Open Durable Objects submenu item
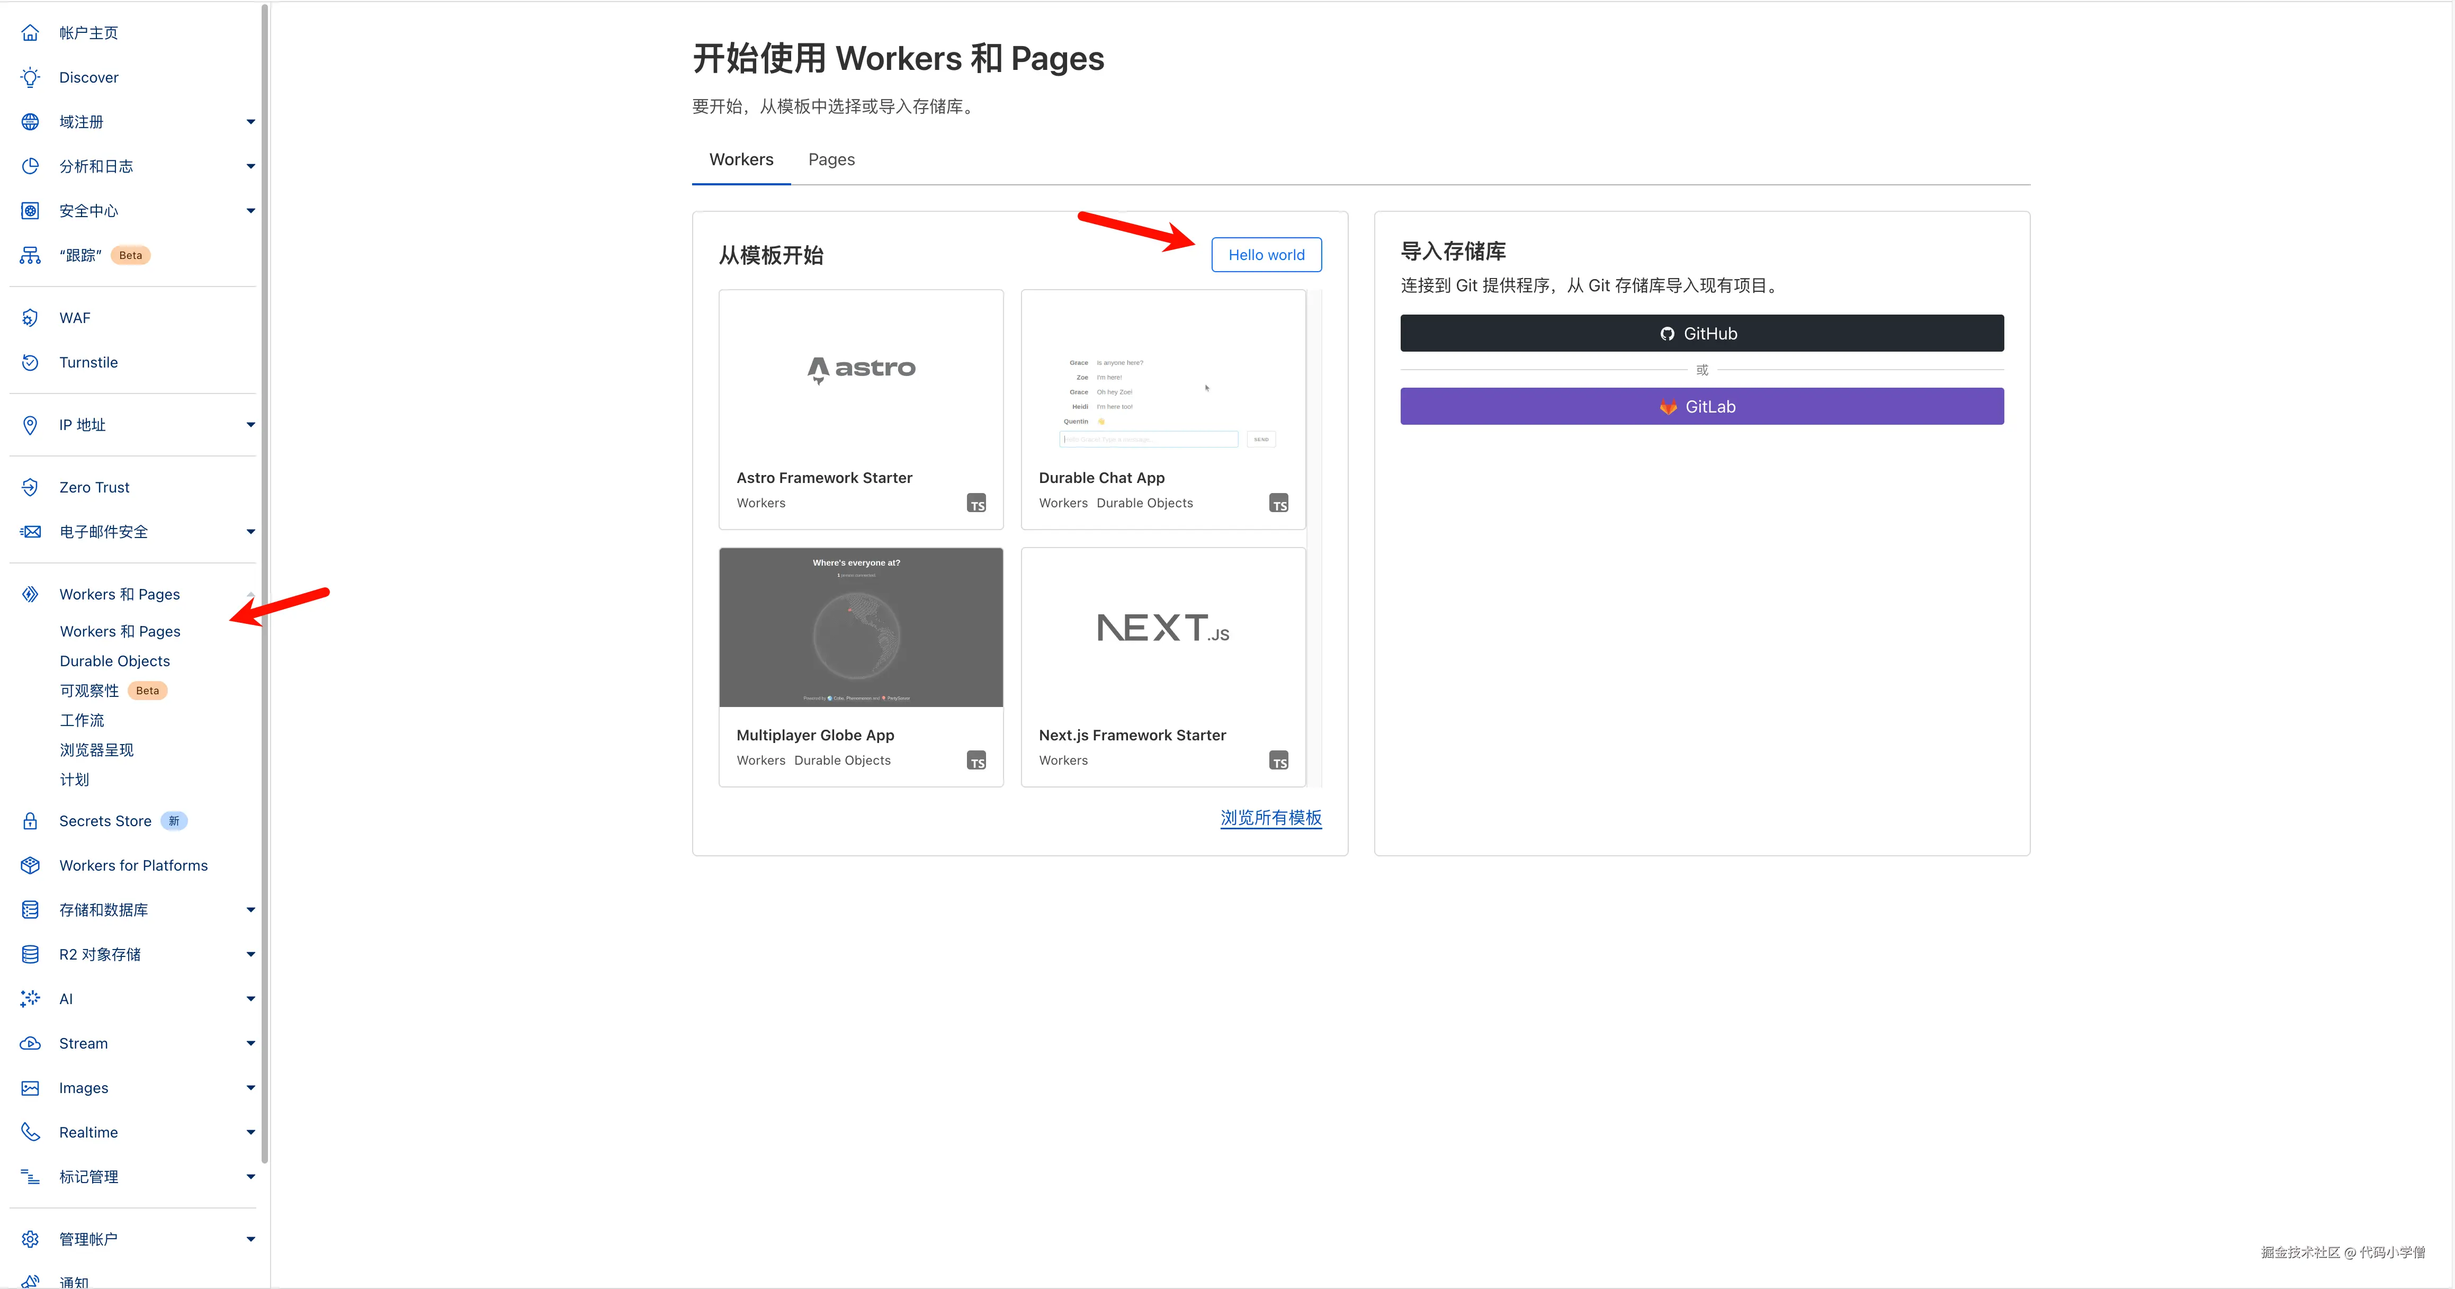Image resolution: width=2455 pixels, height=1289 pixels. tap(114, 661)
